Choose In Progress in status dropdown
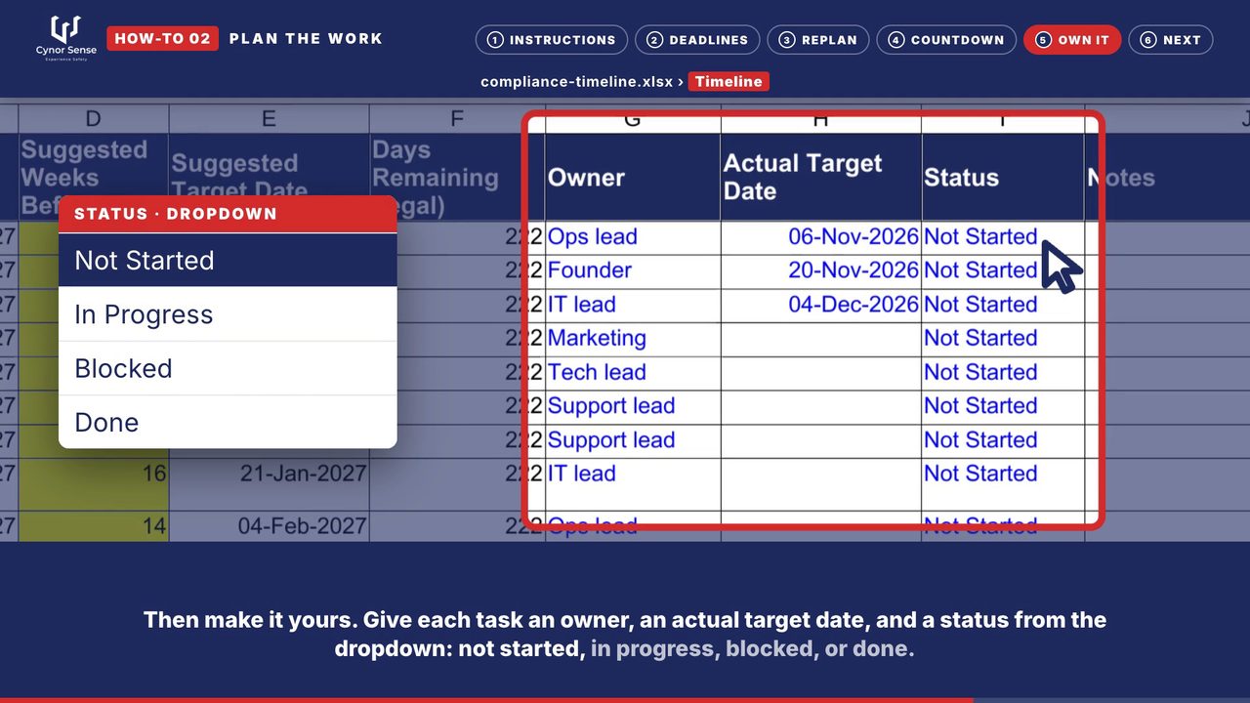Image resolution: width=1250 pixels, height=703 pixels. (x=228, y=314)
